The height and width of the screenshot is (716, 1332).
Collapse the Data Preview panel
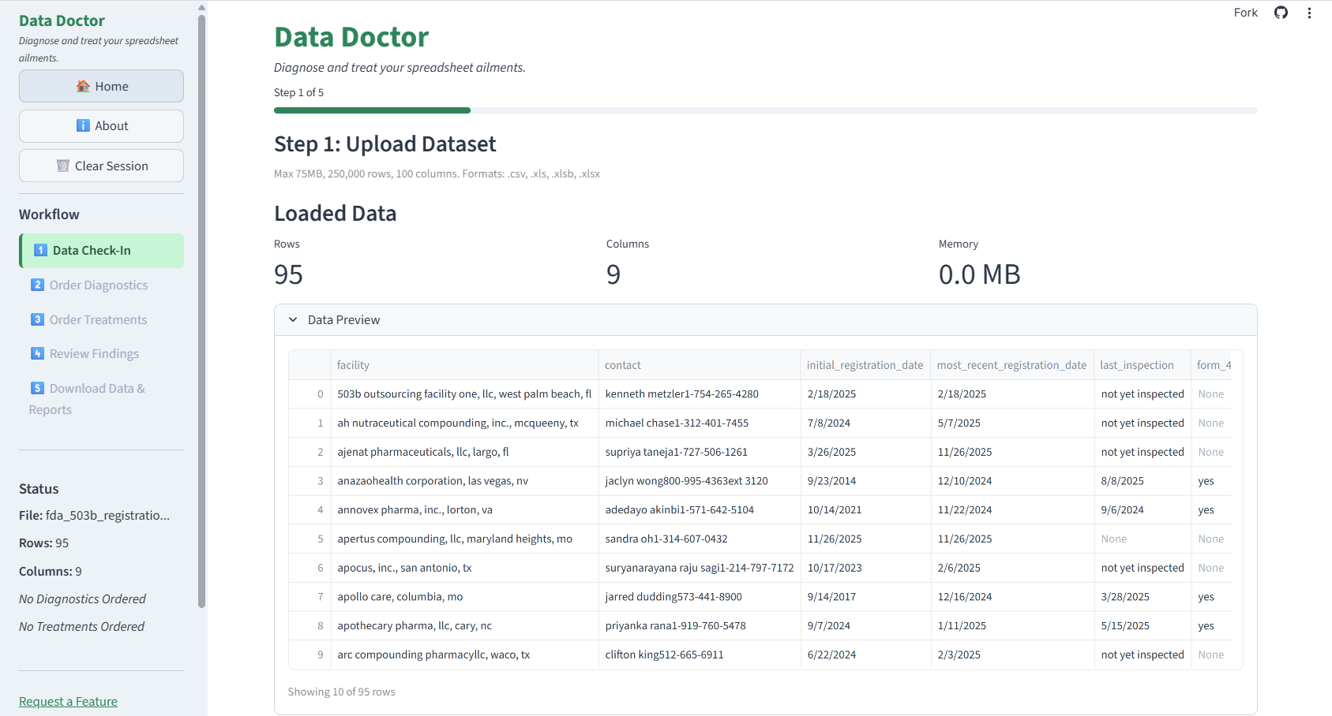[x=292, y=319]
